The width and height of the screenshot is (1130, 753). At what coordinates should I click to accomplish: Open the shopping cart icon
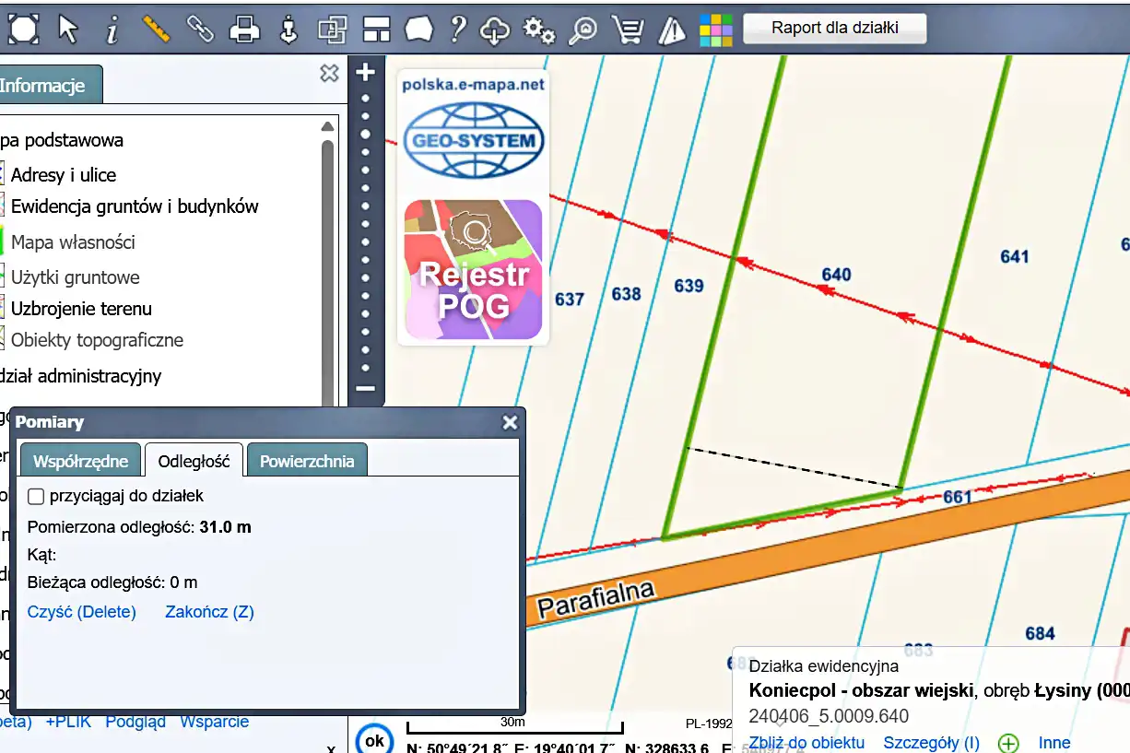pos(628,29)
